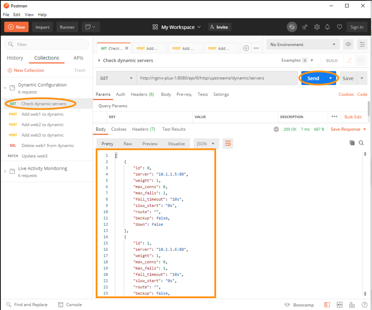This screenshot has height=310, width=372.
Task: Open the Examples dropdown arrow
Action: [312, 60]
